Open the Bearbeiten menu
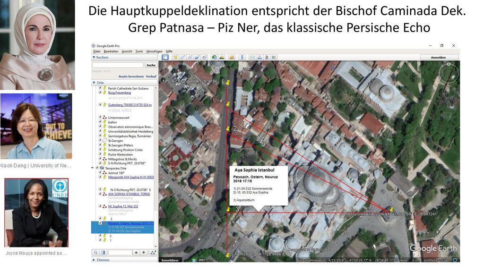 [x=111, y=51]
